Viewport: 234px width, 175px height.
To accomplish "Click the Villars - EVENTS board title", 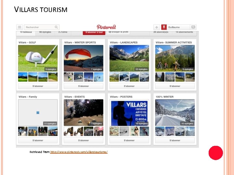I will point(74,97).
